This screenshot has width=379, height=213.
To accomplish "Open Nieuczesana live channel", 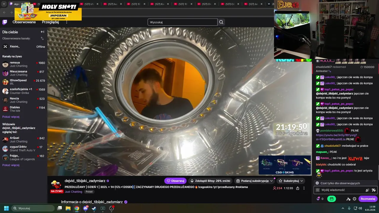I will 24,73.
